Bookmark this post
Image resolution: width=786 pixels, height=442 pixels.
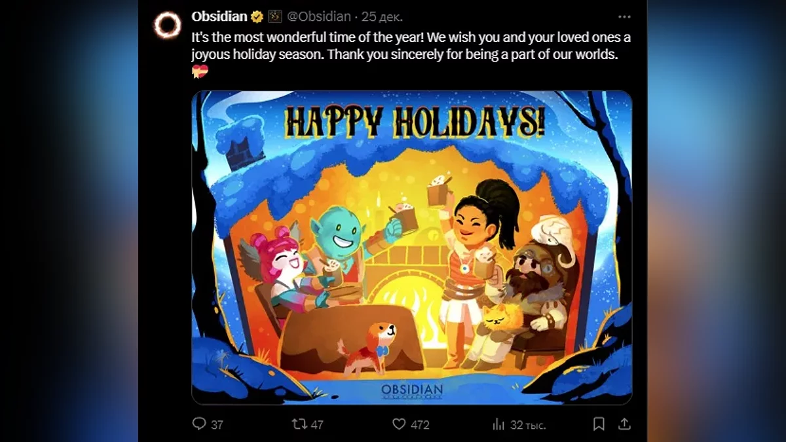599,424
